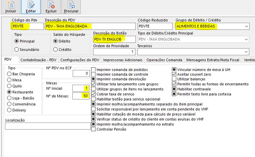Uncheck Permitir todas as formas de encerramento
Screen dimensions: 255x157
pos(174,84)
